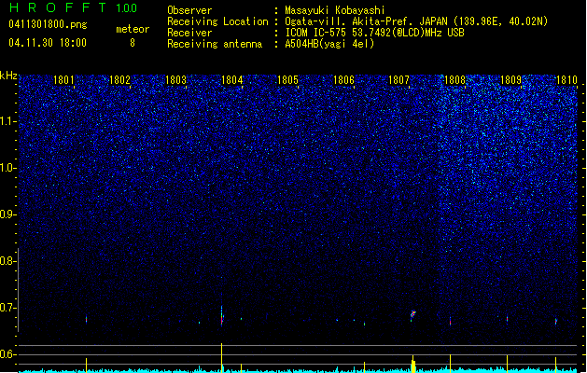The height and width of the screenshot is (373, 587).
Task: Click the 1.0 kHz frequency label
Action: (x=7, y=168)
